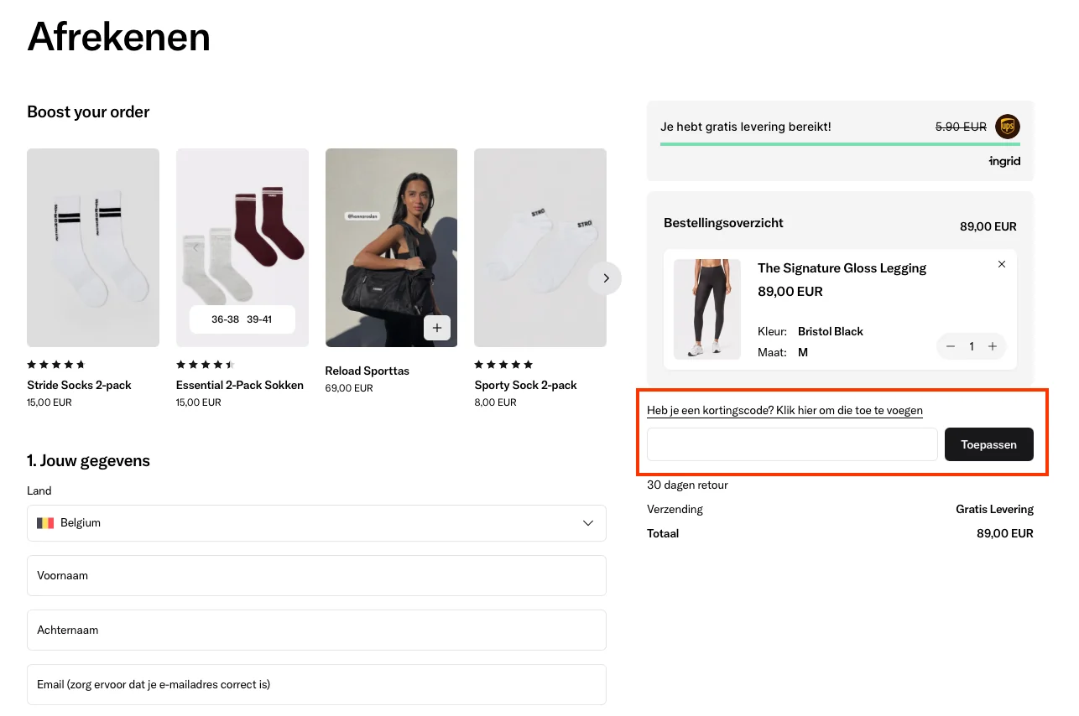The height and width of the screenshot is (716, 1079).
Task: Focus the Email address field
Action: coord(316,685)
